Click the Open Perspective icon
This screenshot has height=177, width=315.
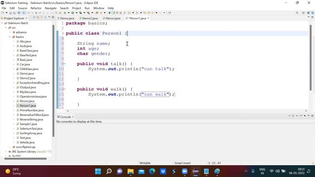(304, 13)
